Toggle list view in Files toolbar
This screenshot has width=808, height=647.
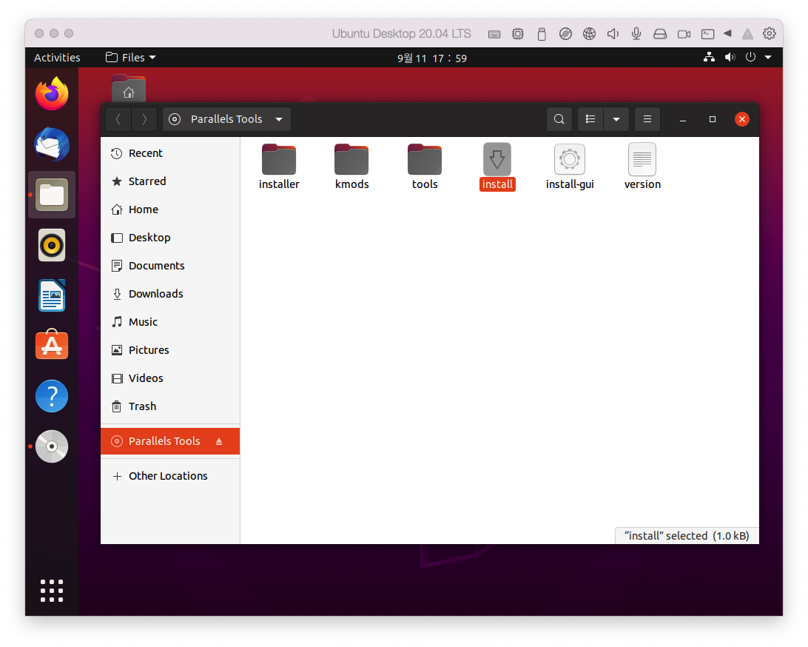pyautogui.click(x=590, y=120)
